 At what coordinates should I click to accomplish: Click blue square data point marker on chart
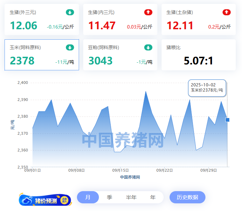(227, 120)
